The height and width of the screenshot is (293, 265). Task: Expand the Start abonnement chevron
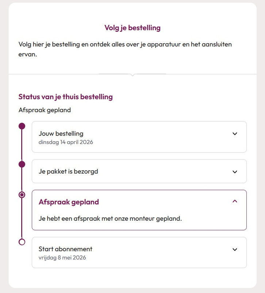point(235,249)
